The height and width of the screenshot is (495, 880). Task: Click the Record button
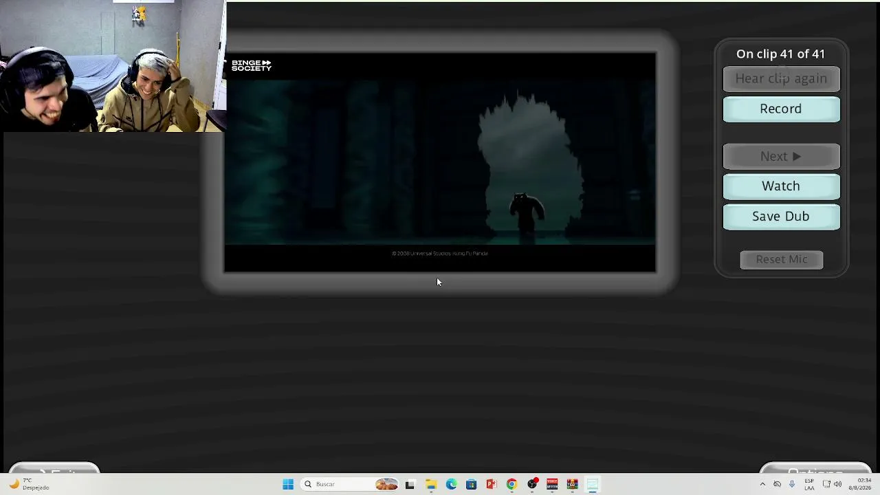coord(781,109)
